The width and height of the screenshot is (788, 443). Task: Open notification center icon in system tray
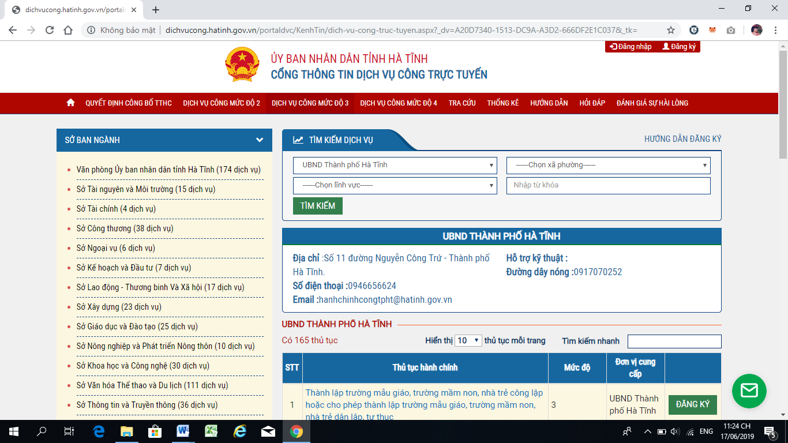tap(770, 431)
